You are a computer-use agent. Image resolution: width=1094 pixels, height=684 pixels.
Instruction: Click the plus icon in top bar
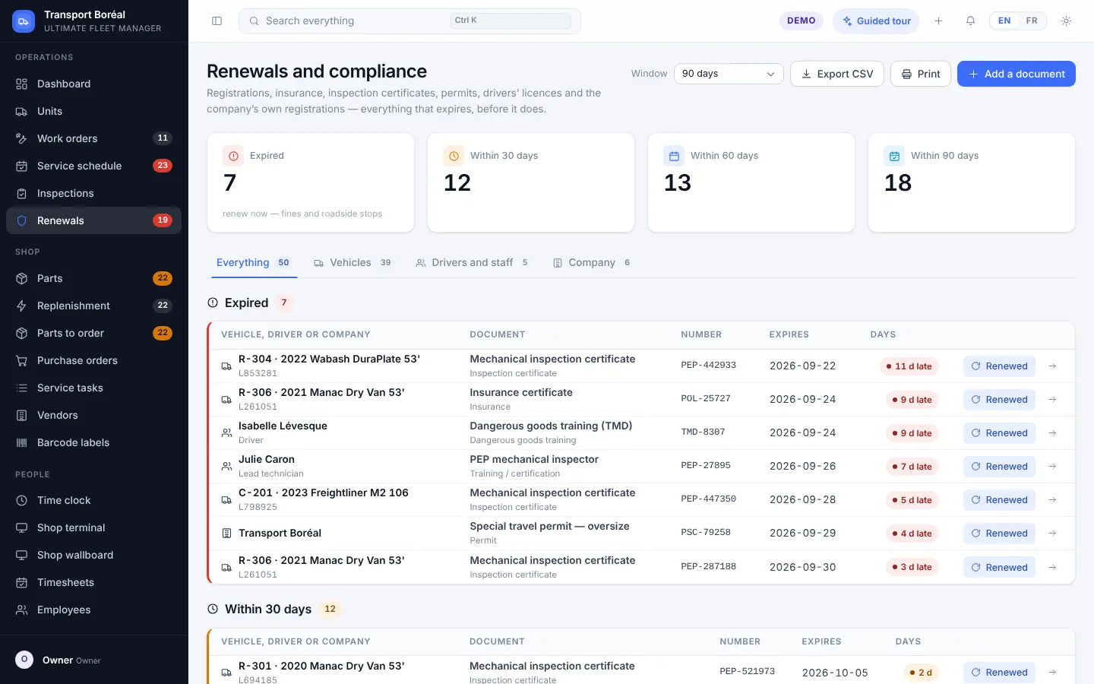tap(938, 21)
